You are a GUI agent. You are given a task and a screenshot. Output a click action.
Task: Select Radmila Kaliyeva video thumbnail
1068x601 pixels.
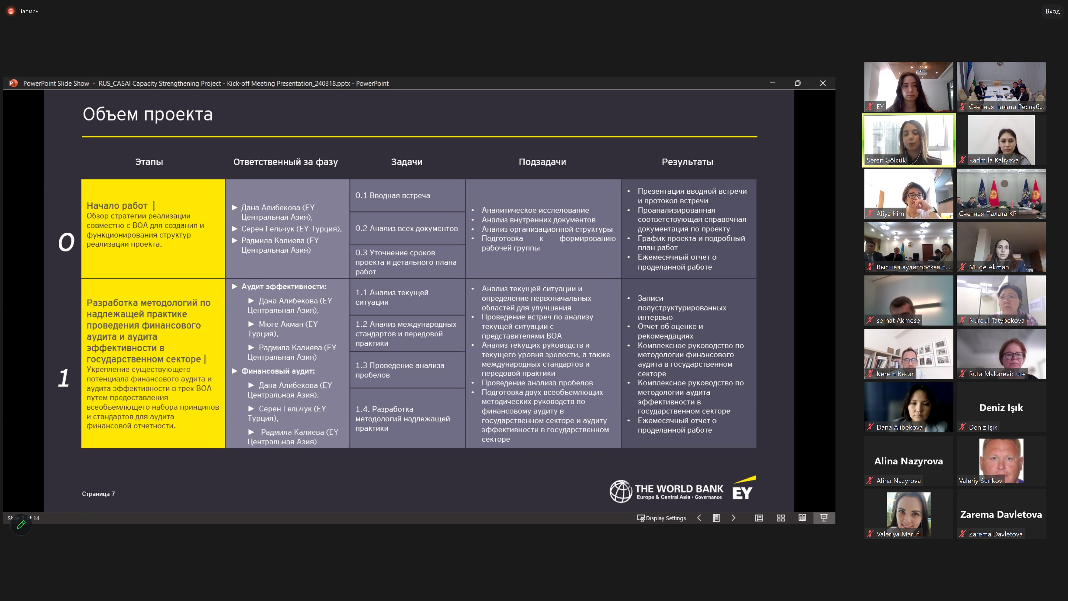(x=1001, y=140)
